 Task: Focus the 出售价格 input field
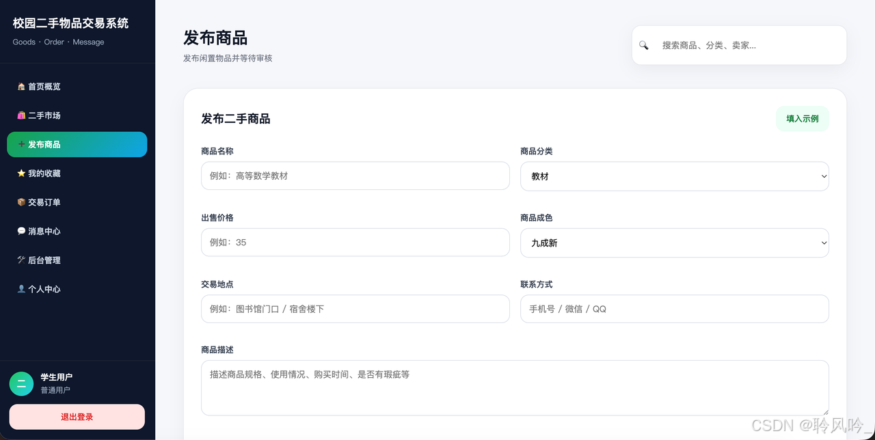pyautogui.click(x=355, y=243)
